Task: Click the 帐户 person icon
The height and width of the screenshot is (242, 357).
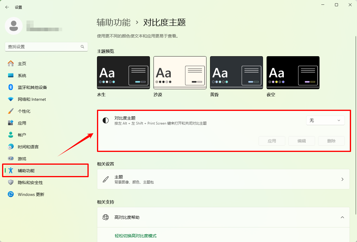Action: pos(11,135)
